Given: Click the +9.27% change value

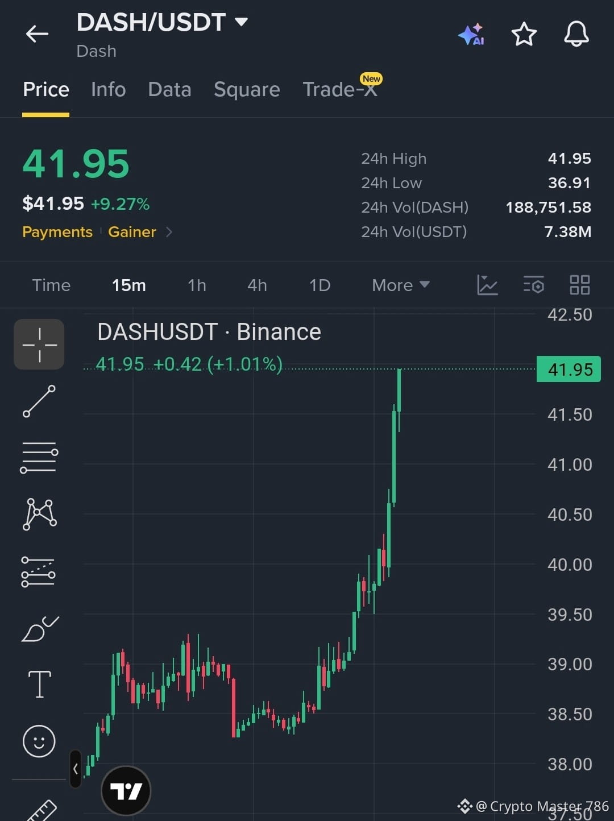Looking at the screenshot, I should [x=121, y=204].
